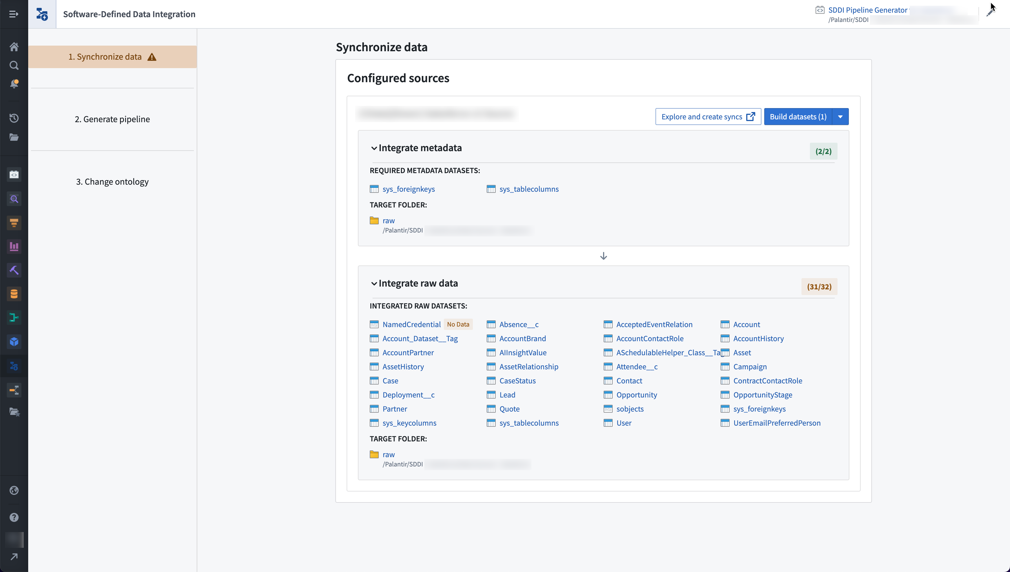The width and height of the screenshot is (1010, 572).
Task: Open AcceptedEventRelation dataset
Action: pyautogui.click(x=654, y=325)
